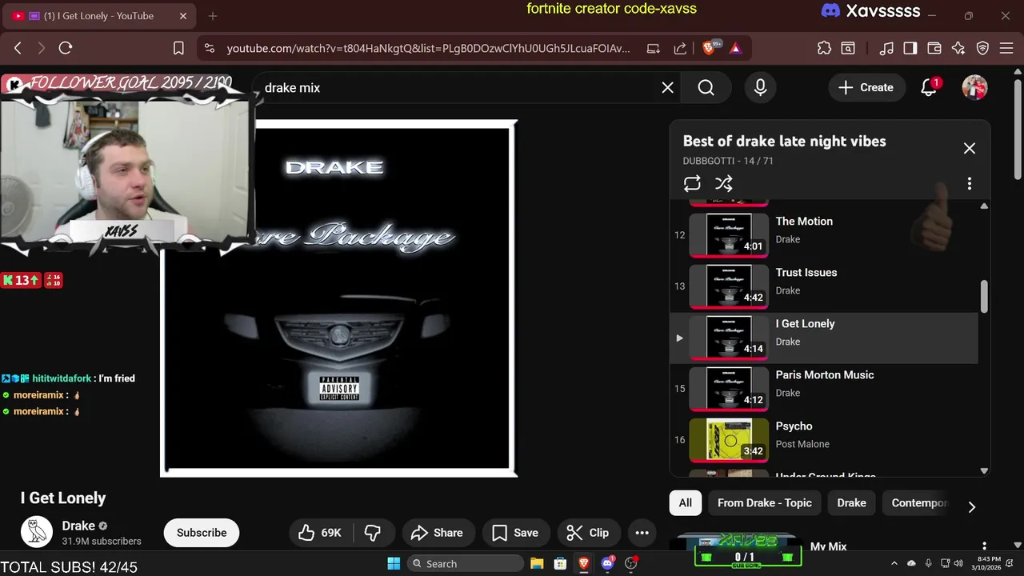The width and height of the screenshot is (1024, 576).
Task: Subscribe to the Drake channel
Action: click(202, 533)
